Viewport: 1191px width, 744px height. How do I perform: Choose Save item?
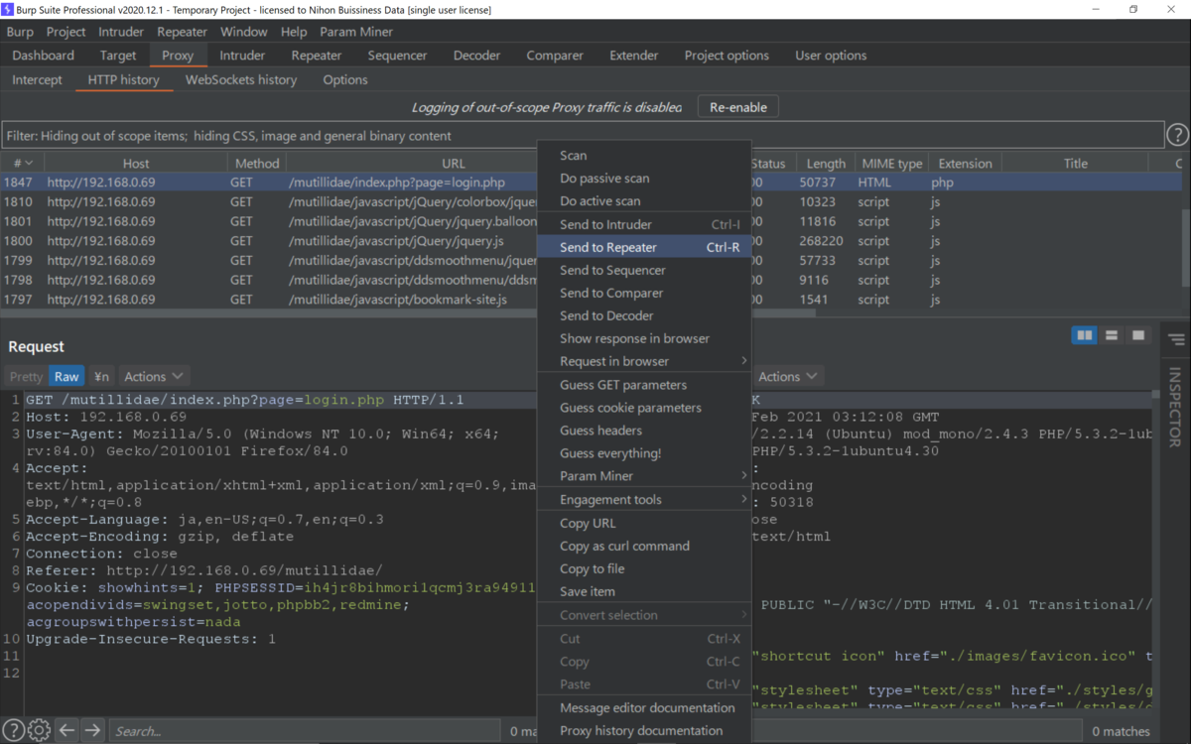tap(643, 591)
